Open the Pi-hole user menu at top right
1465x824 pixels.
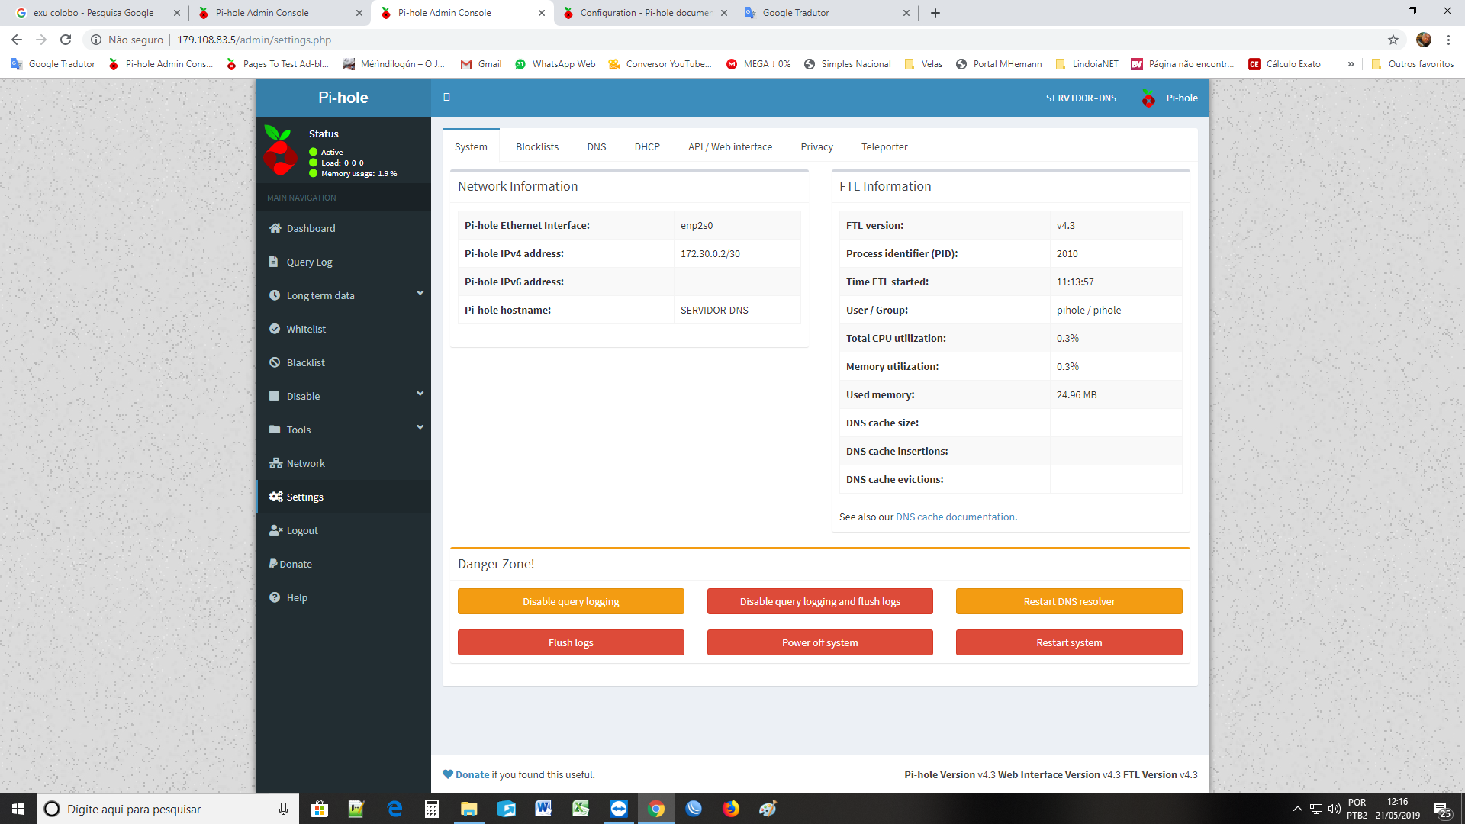click(x=1170, y=98)
